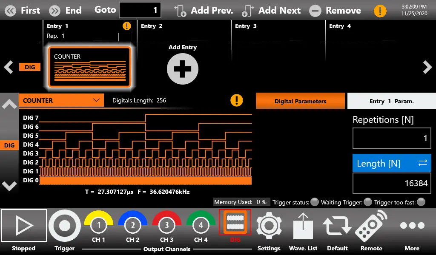Viewport: 436px width, 255px height.
Task: Open the Wave. List upload icon
Action: tap(303, 225)
